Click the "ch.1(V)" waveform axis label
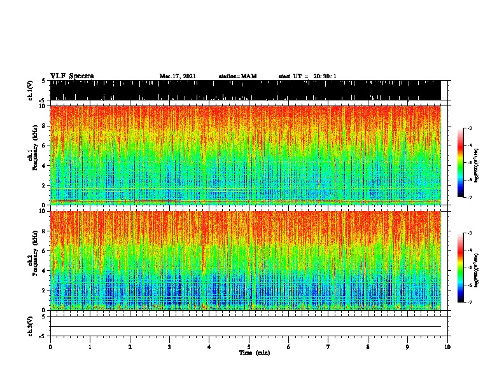Viewport: 504px width, 389px height. point(31,90)
